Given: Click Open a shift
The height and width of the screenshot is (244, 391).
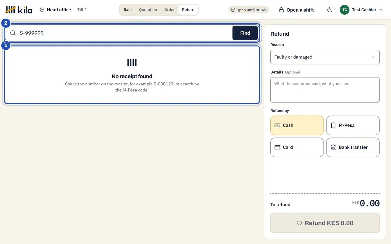Looking at the screenshot, I should 296,10.
